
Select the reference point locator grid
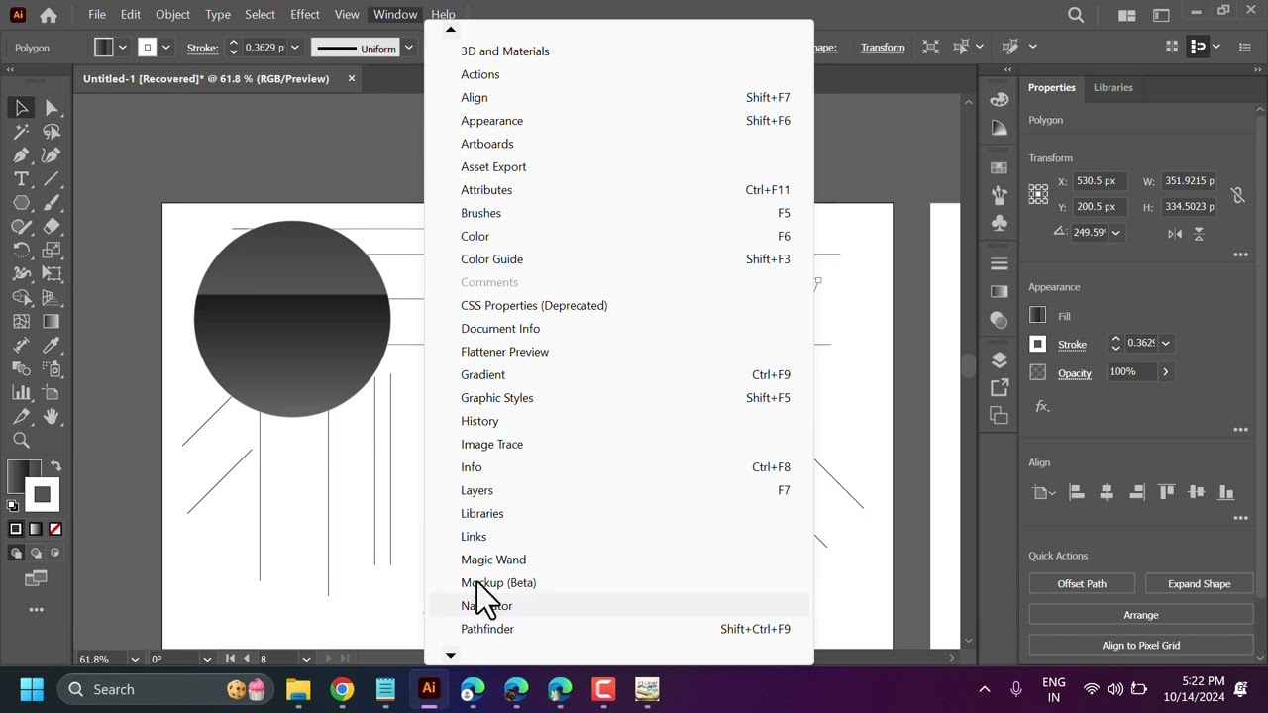[1038, 194]
